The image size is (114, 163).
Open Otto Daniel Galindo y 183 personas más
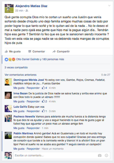[x=40, y=59]
